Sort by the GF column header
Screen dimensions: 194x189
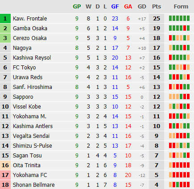tap(115, 7)
